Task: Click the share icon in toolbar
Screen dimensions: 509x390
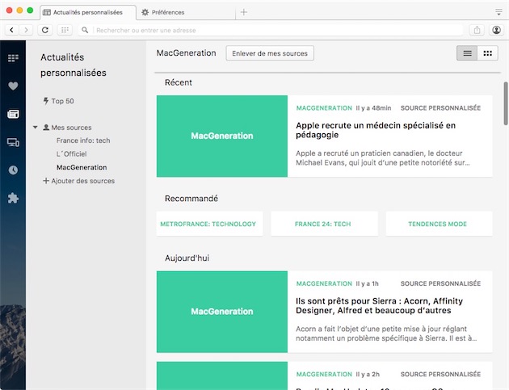Action: 477,30
